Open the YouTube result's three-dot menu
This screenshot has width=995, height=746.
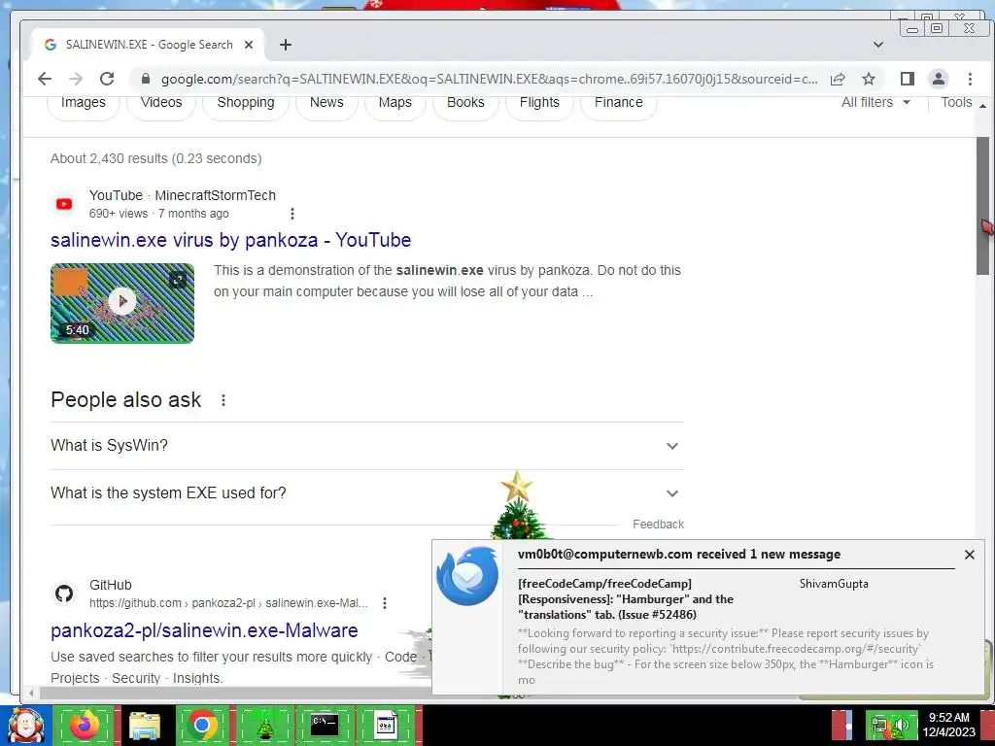[x=292, y=214]
